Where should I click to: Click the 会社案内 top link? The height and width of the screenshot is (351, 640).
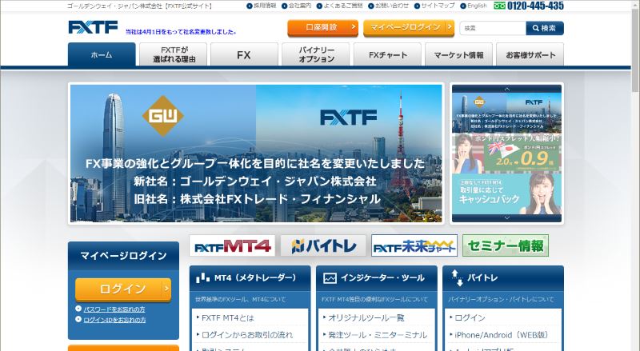(x=296, y=6)
